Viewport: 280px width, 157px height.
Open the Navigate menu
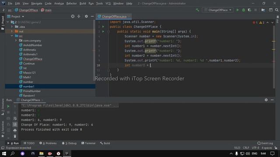[37, 3]
